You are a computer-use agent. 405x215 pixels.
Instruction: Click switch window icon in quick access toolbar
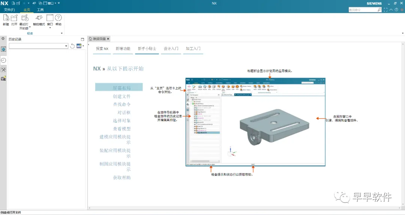point(40,3)
